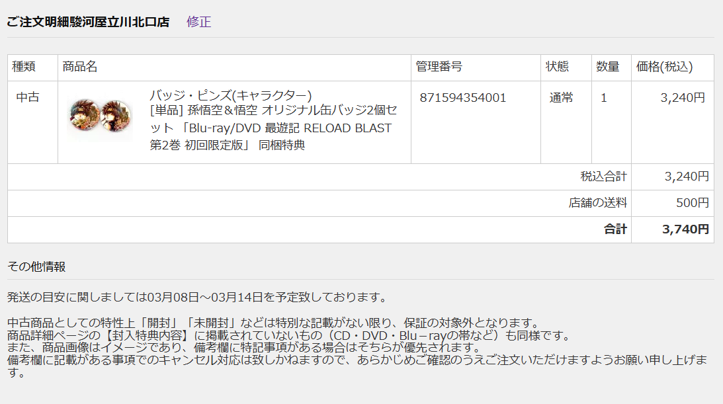723x404 pixels.
Task: Click the shipping fee 500円
Action: click(693, 203)
